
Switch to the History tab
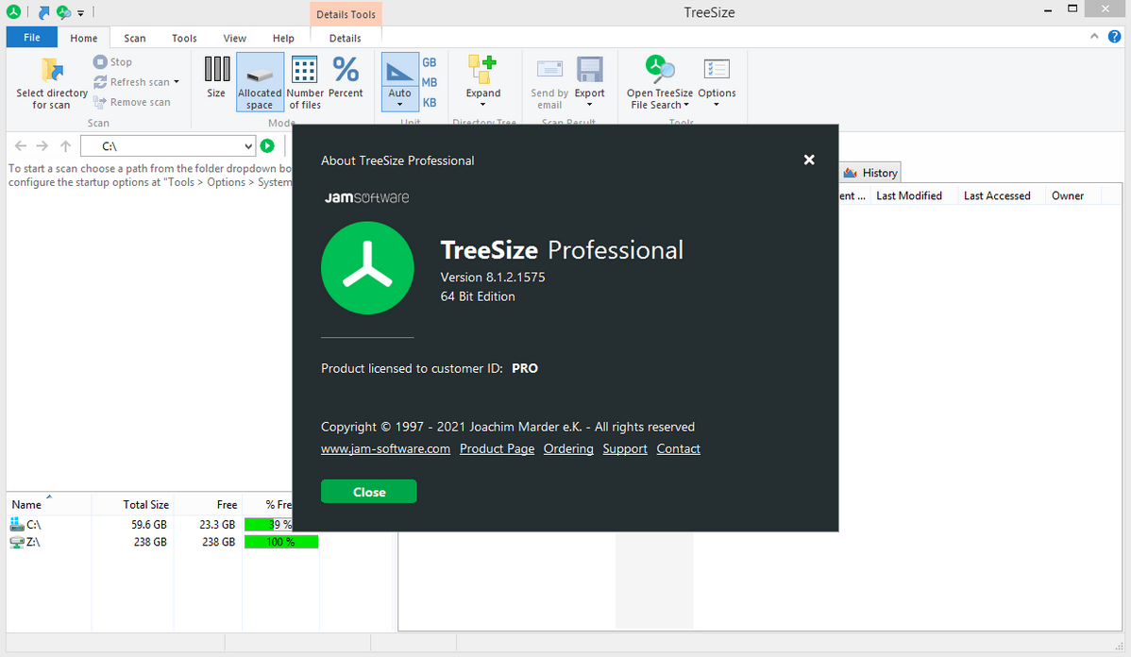click(870, 173)
